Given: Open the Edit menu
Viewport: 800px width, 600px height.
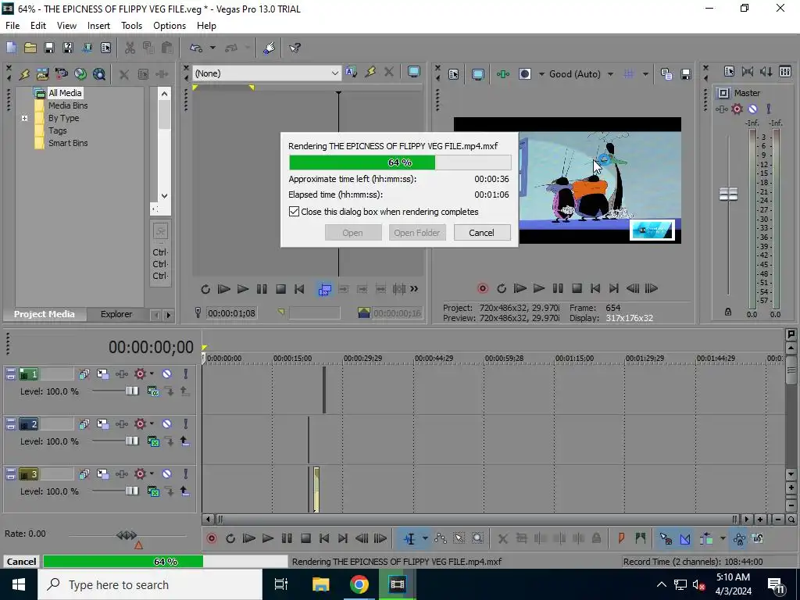Looking at the screenshot, I should coord(38,26).
